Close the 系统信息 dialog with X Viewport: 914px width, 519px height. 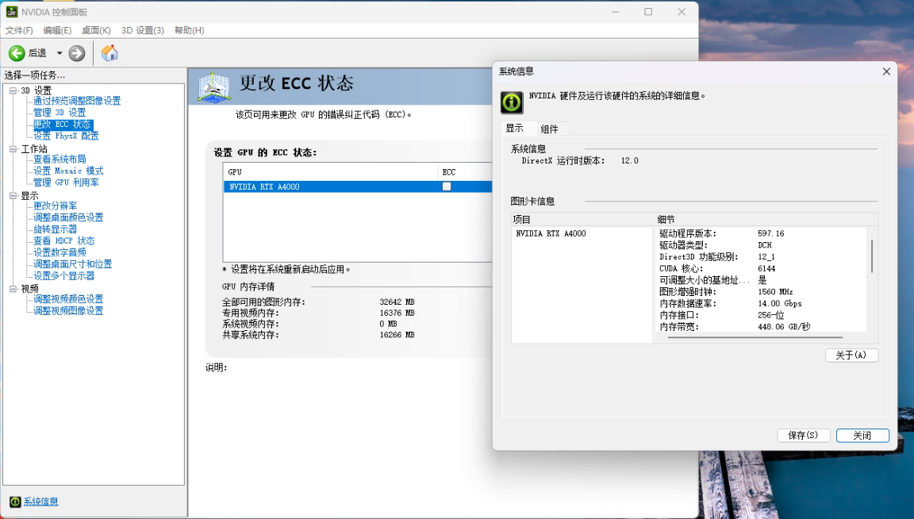(886, 71)
